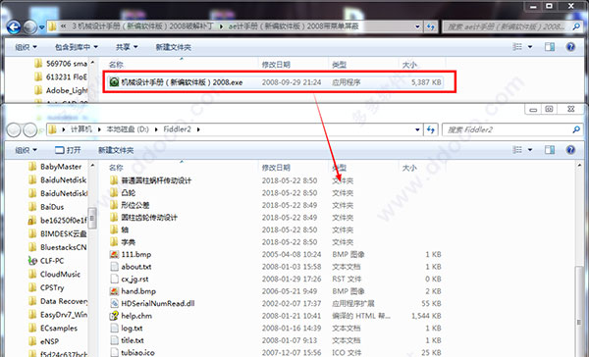Click back arrow in the top Explorer window
The width and height of the screenshot is (589, 357).
point(14,26)
